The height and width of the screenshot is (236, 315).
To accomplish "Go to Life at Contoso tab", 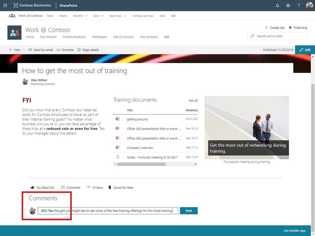I will pos(123,37).
